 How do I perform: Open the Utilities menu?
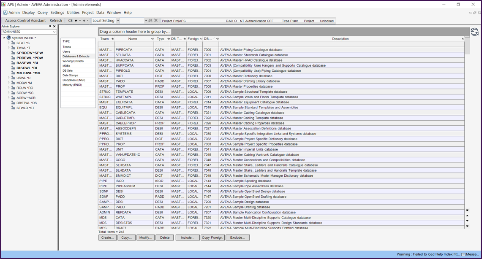click(73, 13)
